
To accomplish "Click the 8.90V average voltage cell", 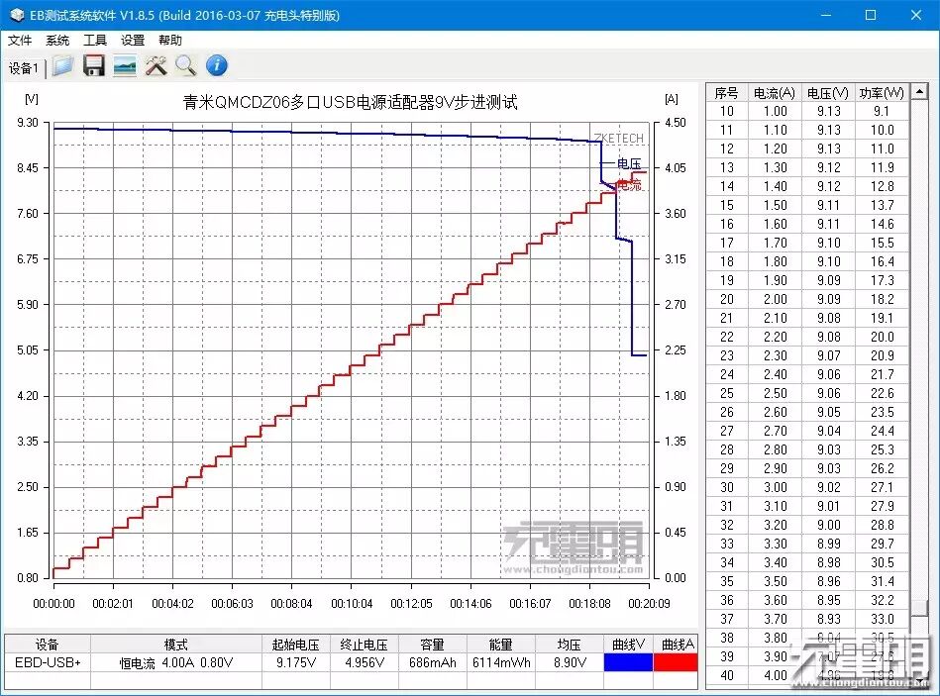I will pyautogui.click(x=569, y=662).
